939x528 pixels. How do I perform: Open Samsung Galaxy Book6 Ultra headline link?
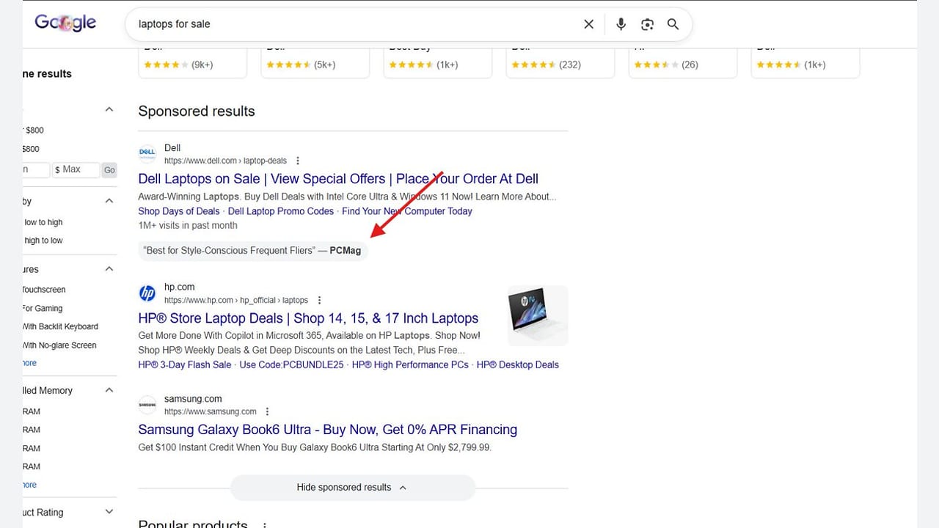pos(327,430)
